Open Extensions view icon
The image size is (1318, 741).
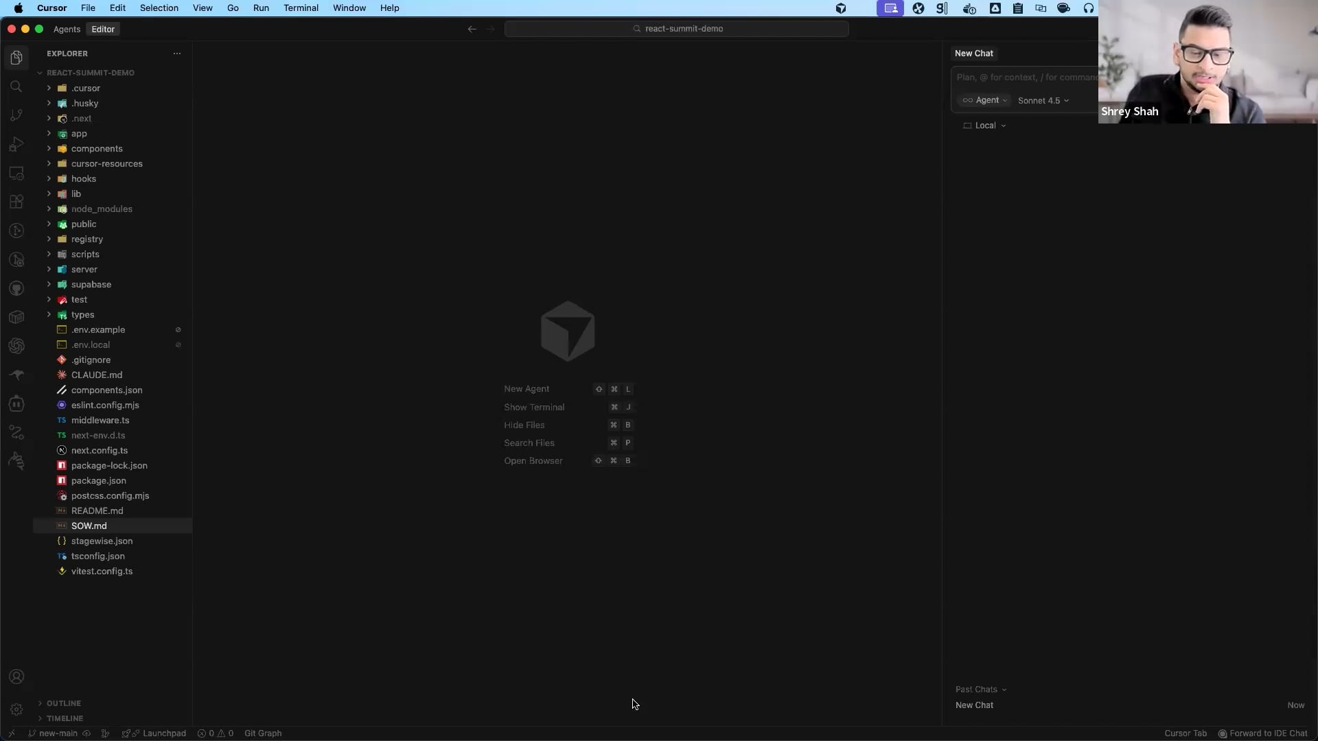click(x=16, y=202)
